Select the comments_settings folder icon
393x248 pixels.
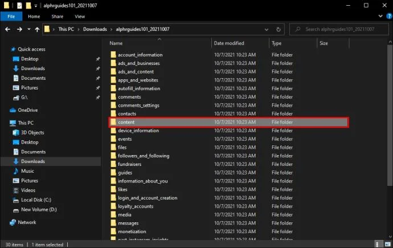113,105
